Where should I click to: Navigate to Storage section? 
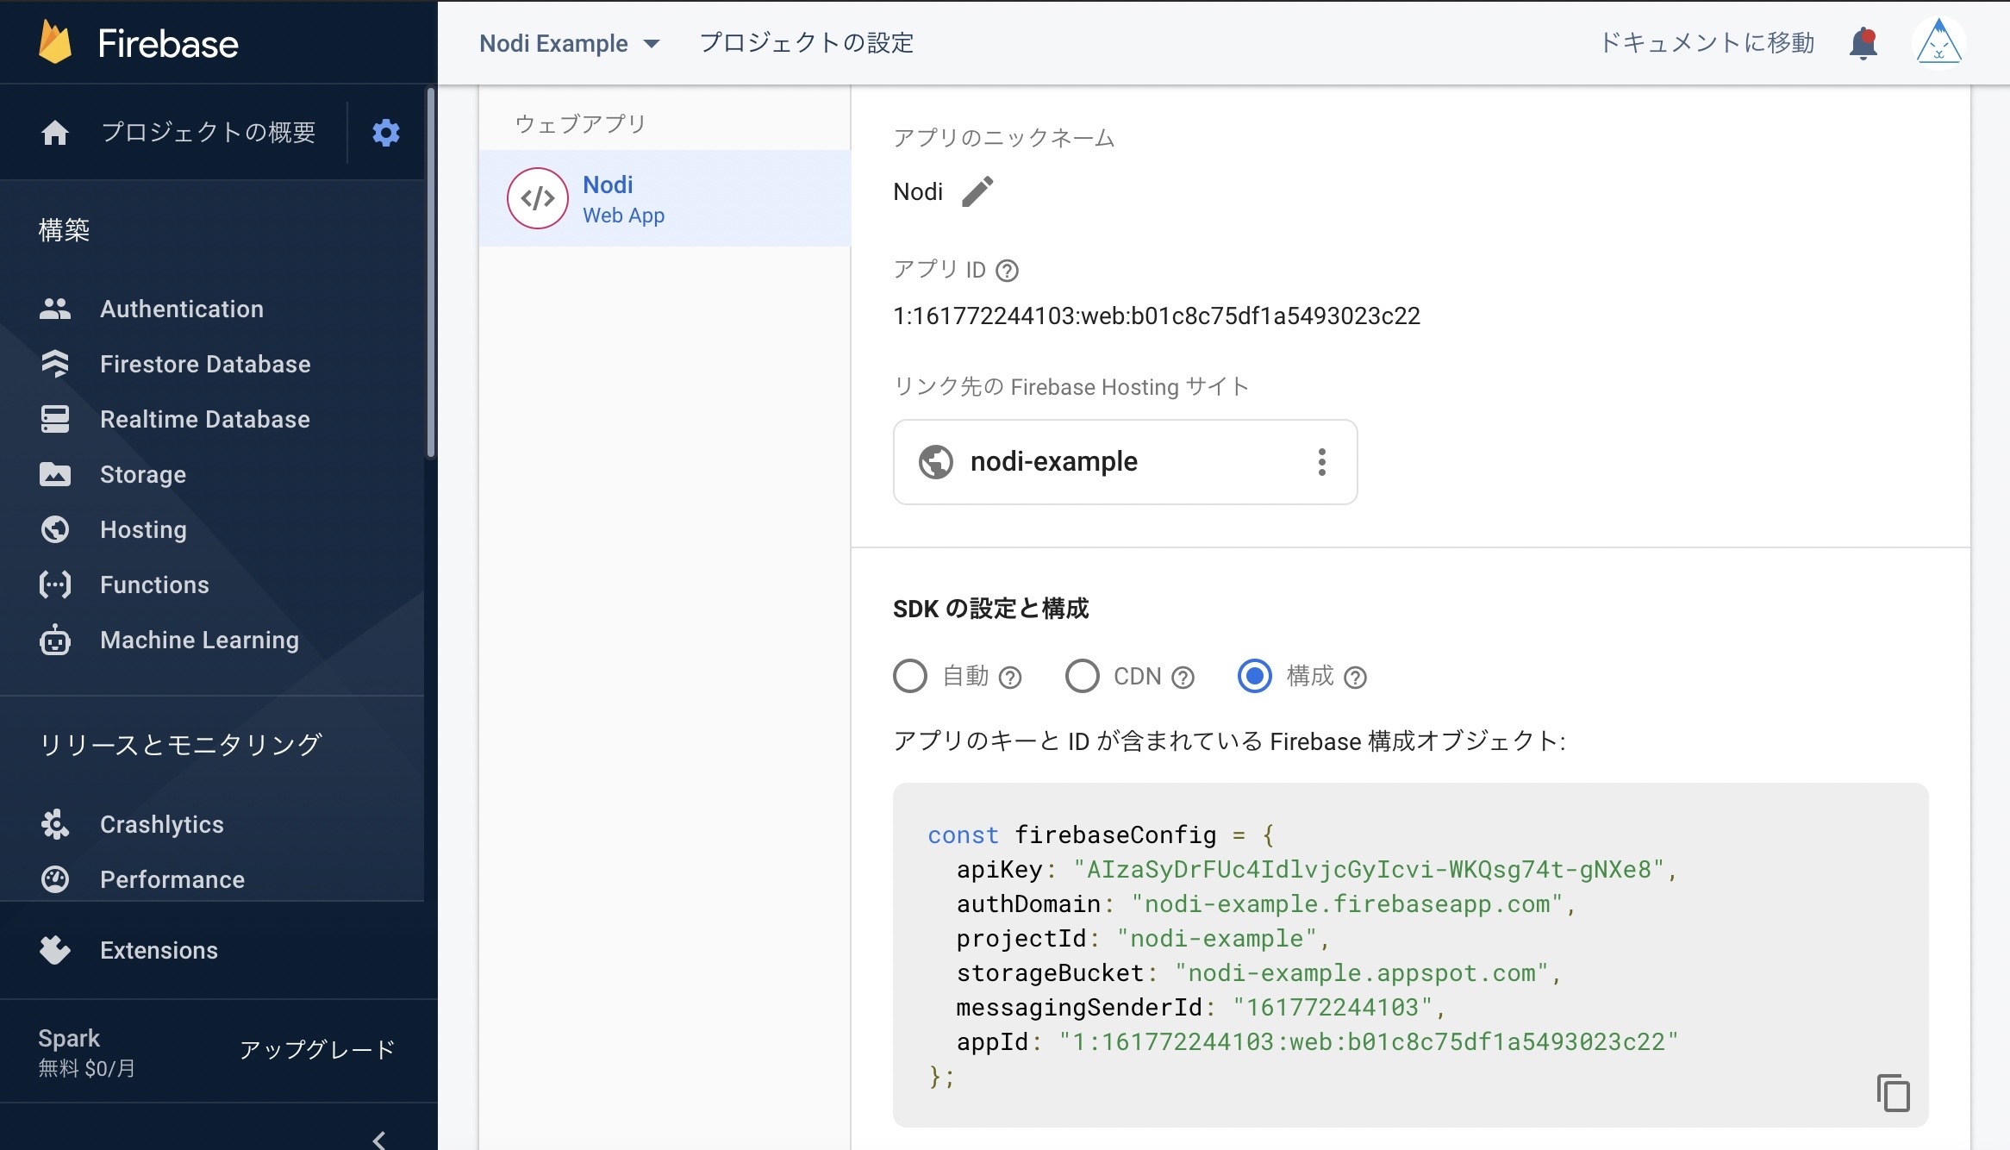pos(144,475)
